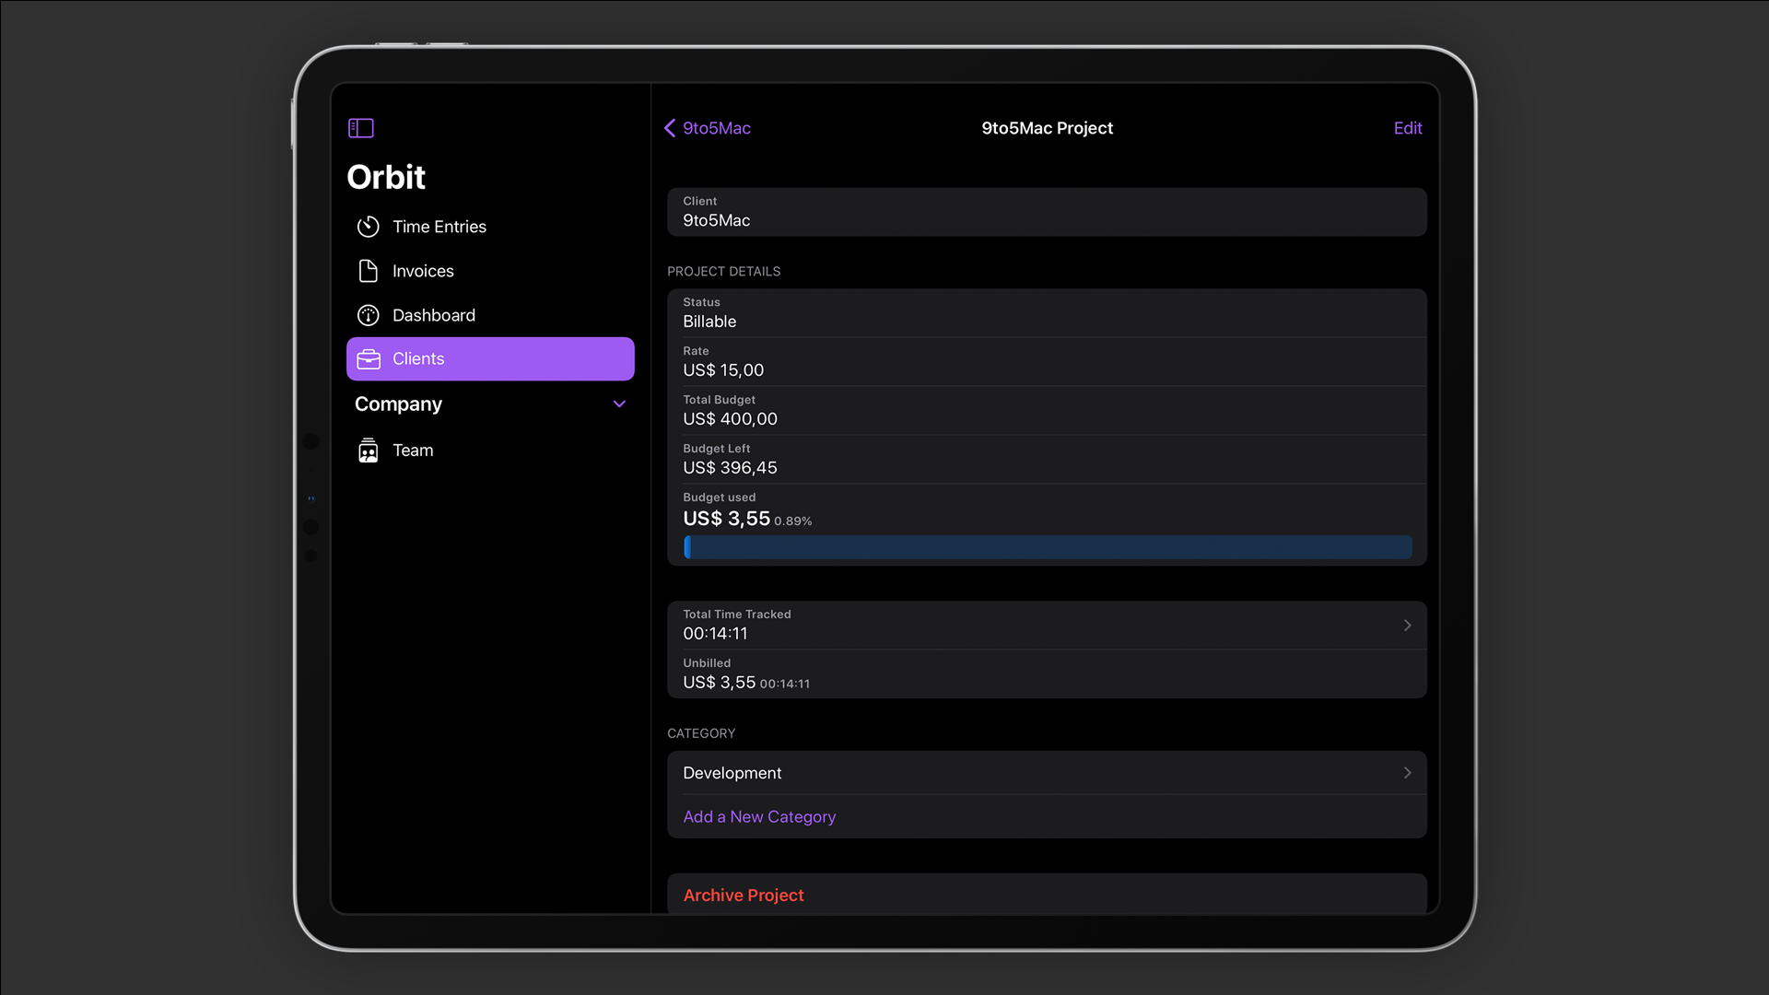Viewport: 1769px width, 995px height.
Task: Select the Client field showing 9to5Mac
Action: (x=1047, y=212)
